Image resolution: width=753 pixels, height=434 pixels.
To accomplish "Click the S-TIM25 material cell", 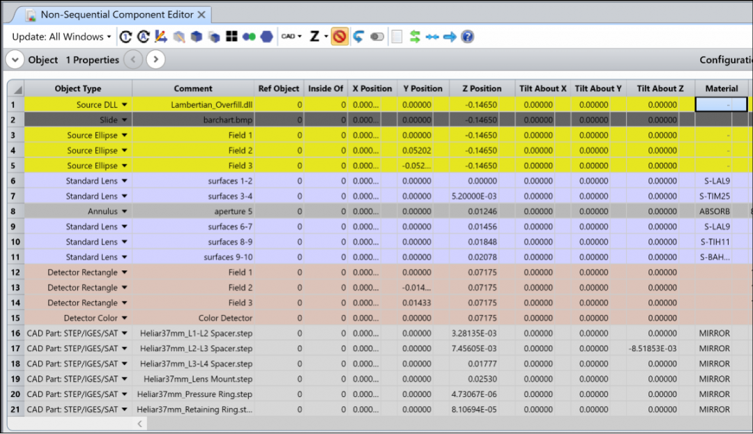I will [714, 196].
